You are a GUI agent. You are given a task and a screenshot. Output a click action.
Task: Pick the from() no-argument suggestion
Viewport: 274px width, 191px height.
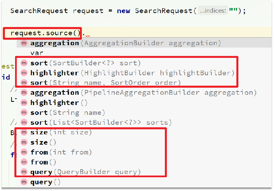(43, 162)
